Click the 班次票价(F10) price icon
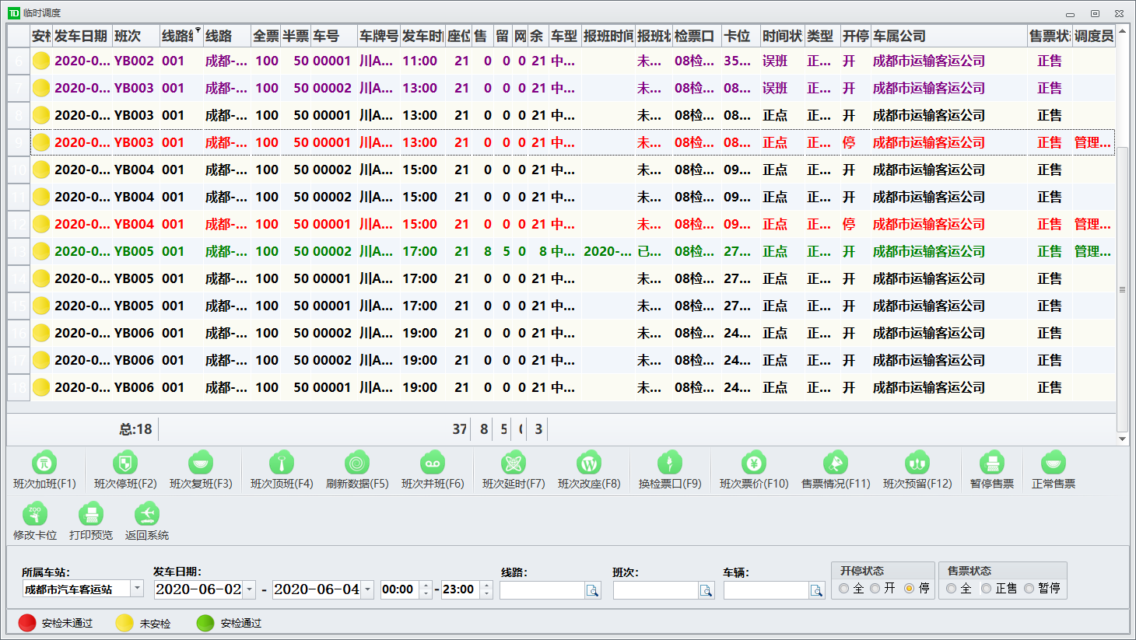Image resolution: width=1136 pixels, height=640 pixels. pos(753,463)
